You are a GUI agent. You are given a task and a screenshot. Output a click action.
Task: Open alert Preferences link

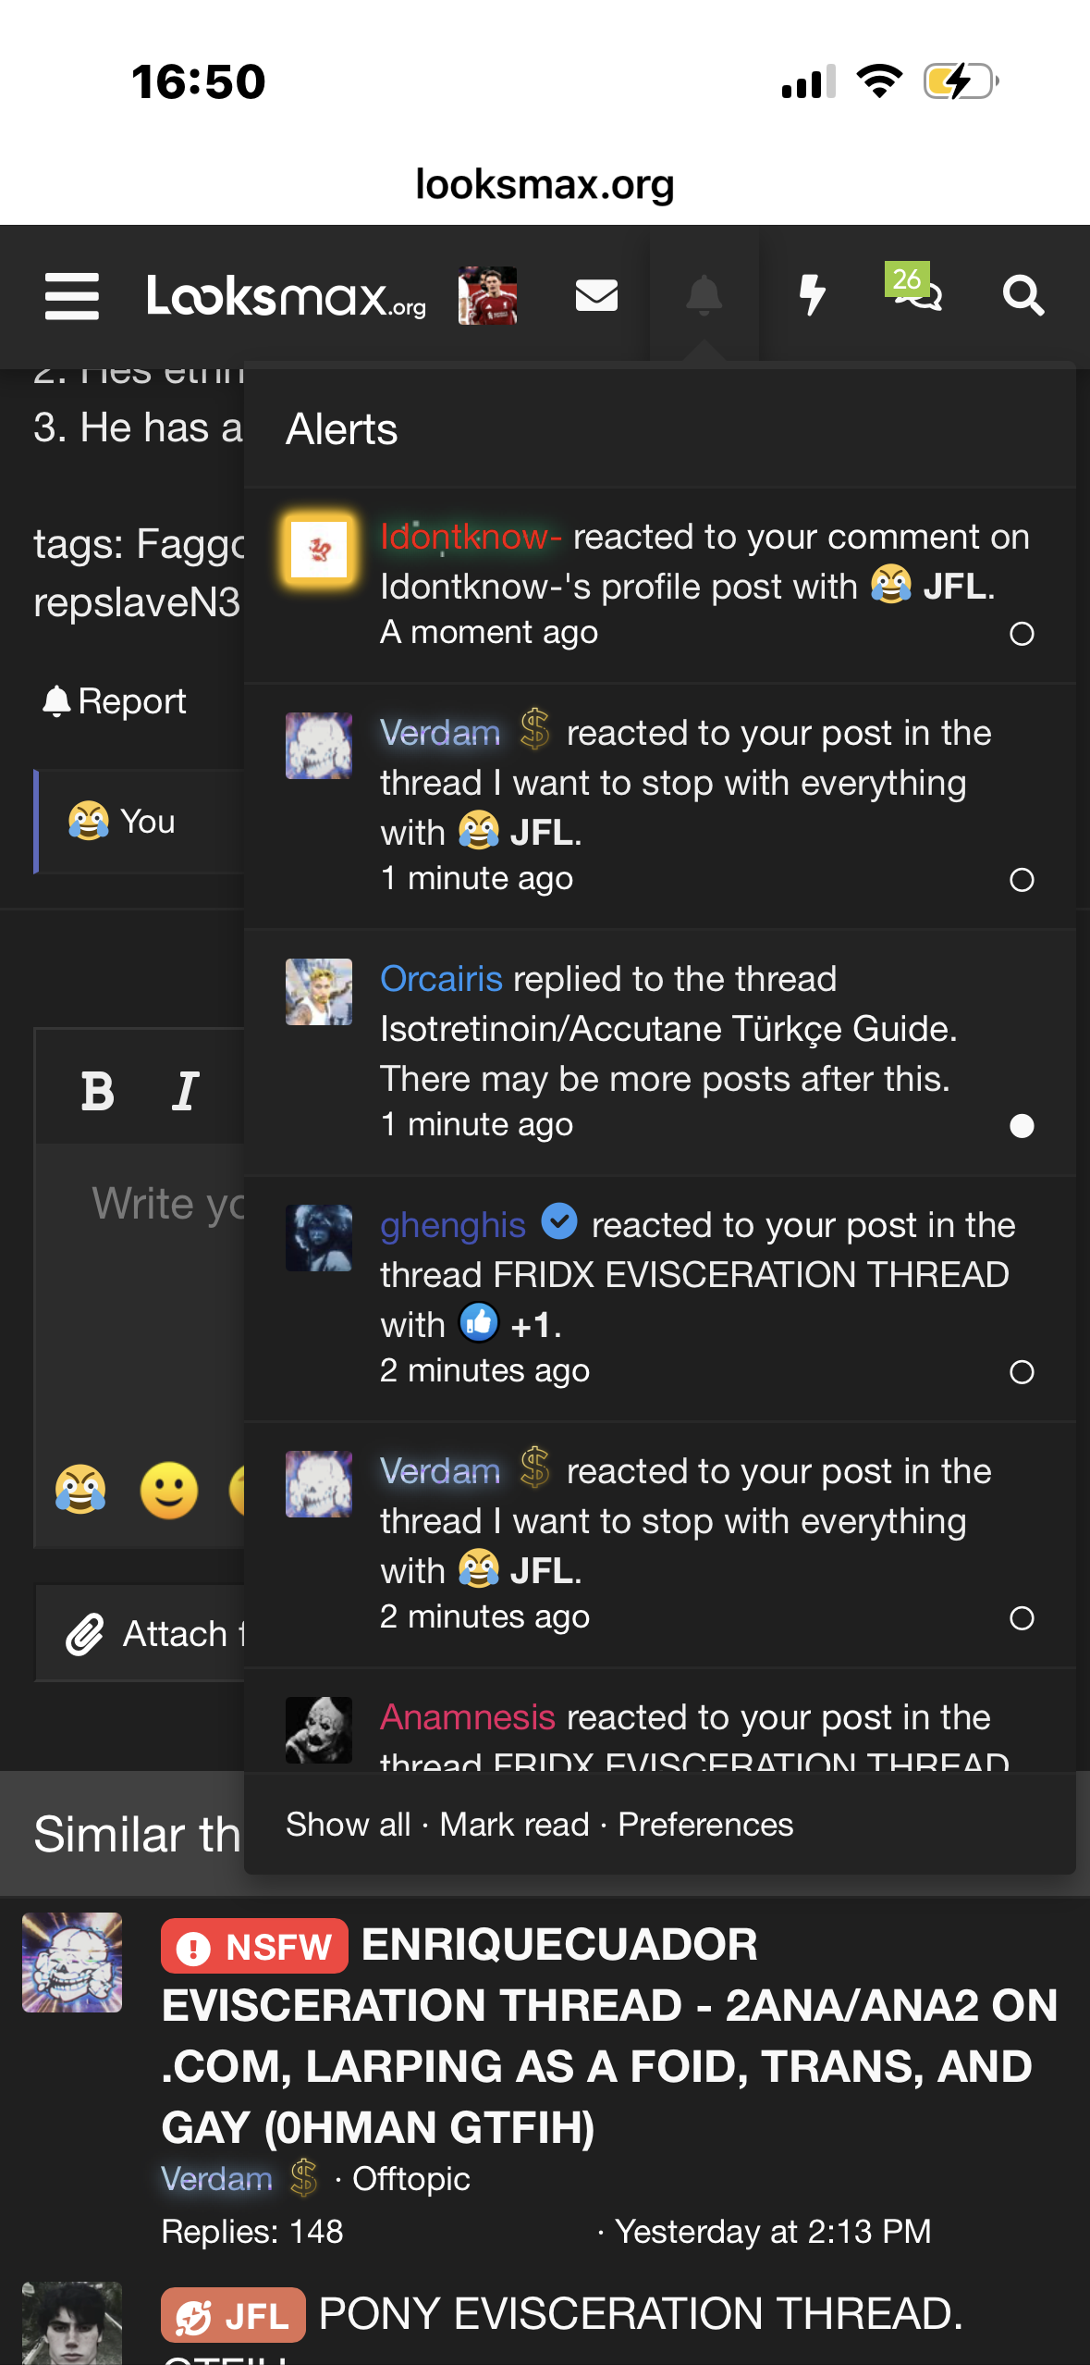coord(705,1825)
